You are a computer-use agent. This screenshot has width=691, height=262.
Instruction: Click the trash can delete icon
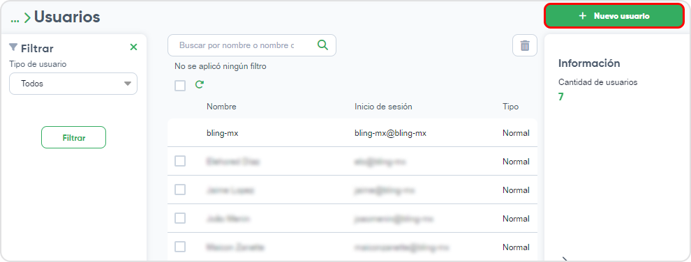(525, 45)
